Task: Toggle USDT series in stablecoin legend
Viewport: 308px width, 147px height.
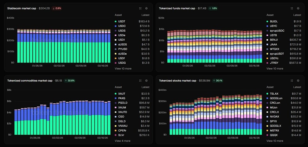Action: (132, 21)
